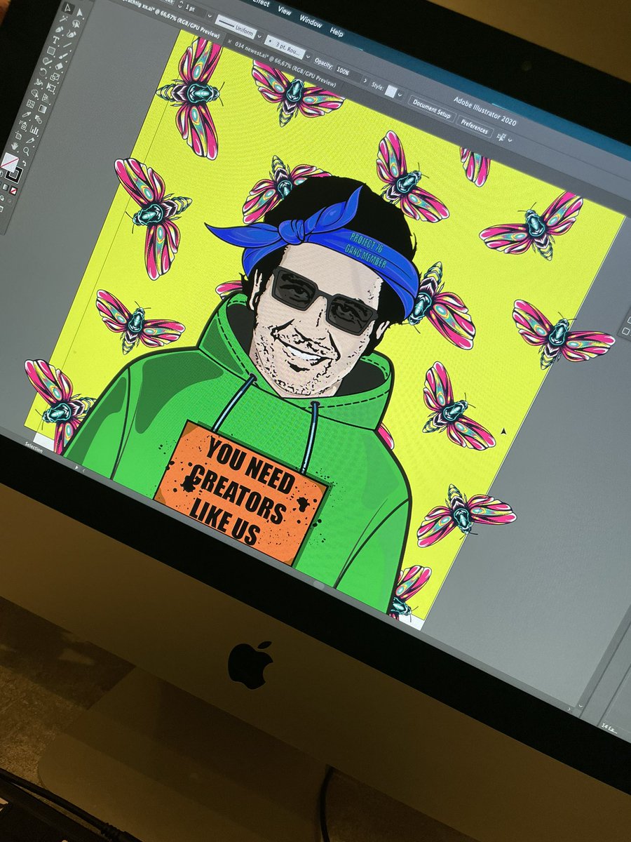Open the Style swatch dropdown arrow
This screenshot has width=631, height=842.
[400, 94]
